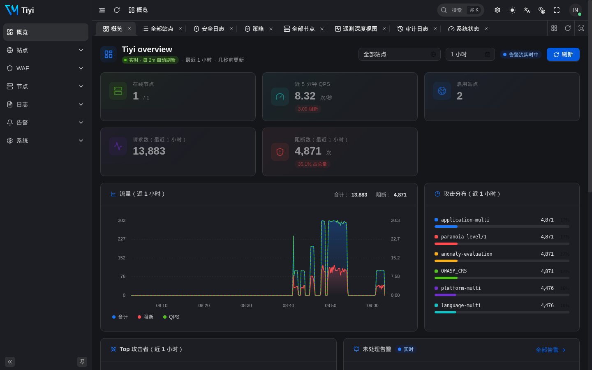Expand 告警 sidebar menu
Screen dimensions: 592x370
pyautogui.click(x=46, y=123)
